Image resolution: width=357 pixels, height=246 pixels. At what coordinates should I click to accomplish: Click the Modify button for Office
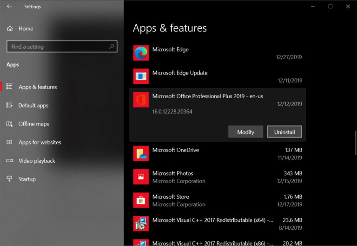click(245, 132)
